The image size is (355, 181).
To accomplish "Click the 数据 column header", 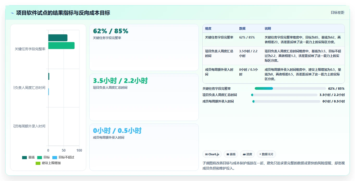I will [242, 28].
